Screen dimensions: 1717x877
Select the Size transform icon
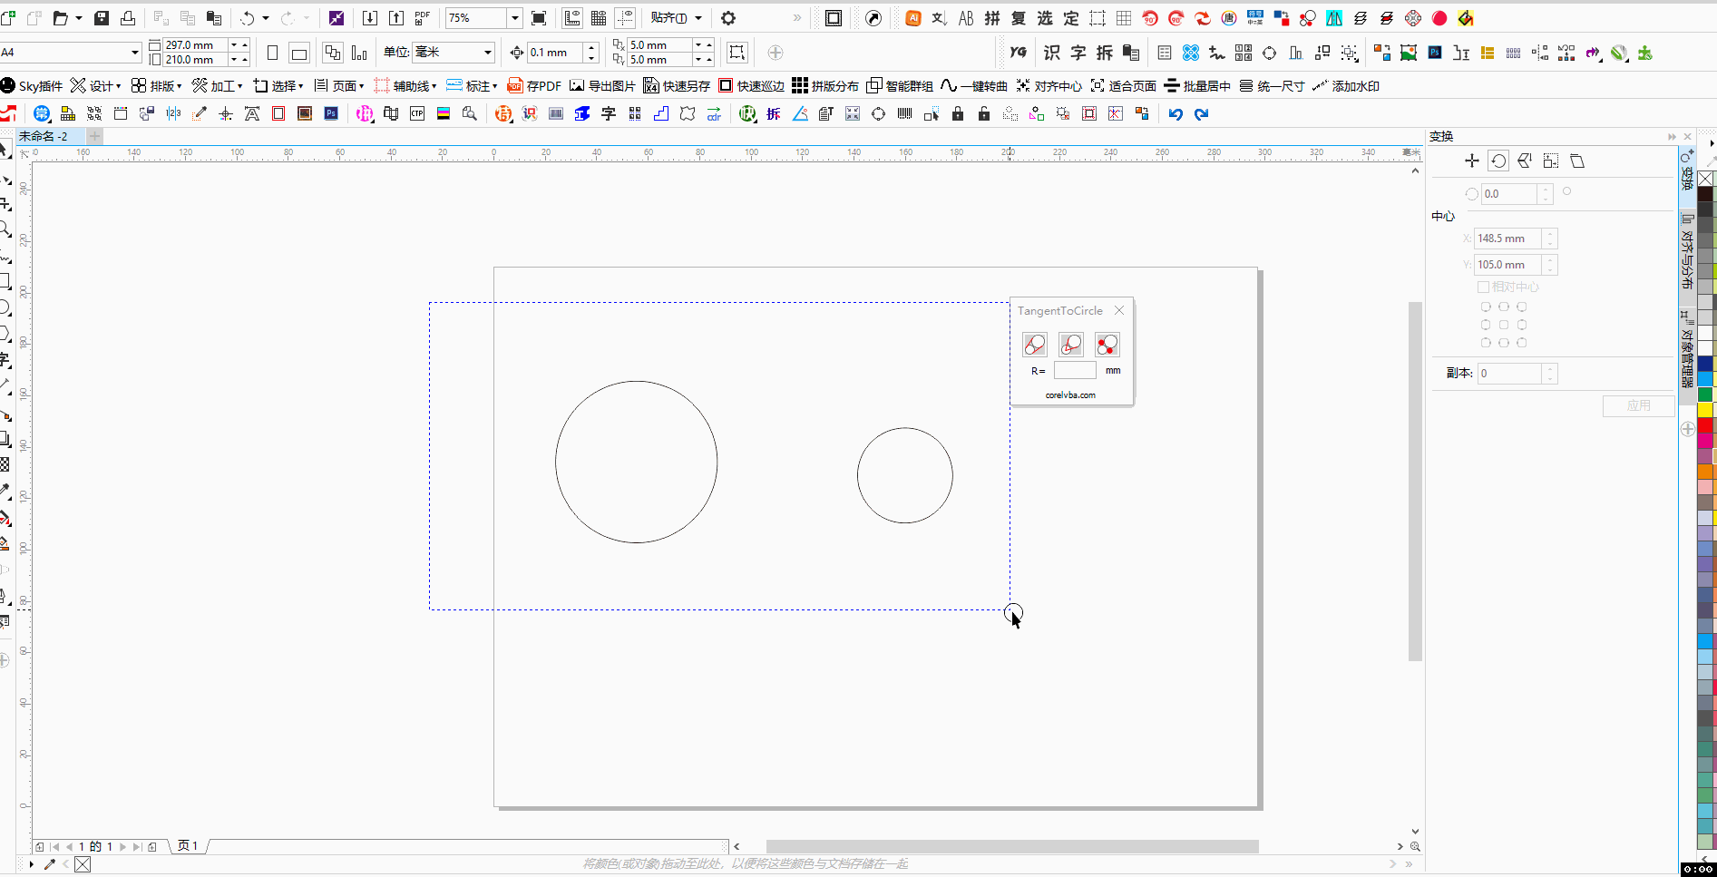pyautogui.click(x=1551, y=161)
